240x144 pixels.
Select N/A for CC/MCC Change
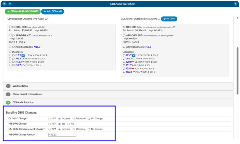point(49,119)
